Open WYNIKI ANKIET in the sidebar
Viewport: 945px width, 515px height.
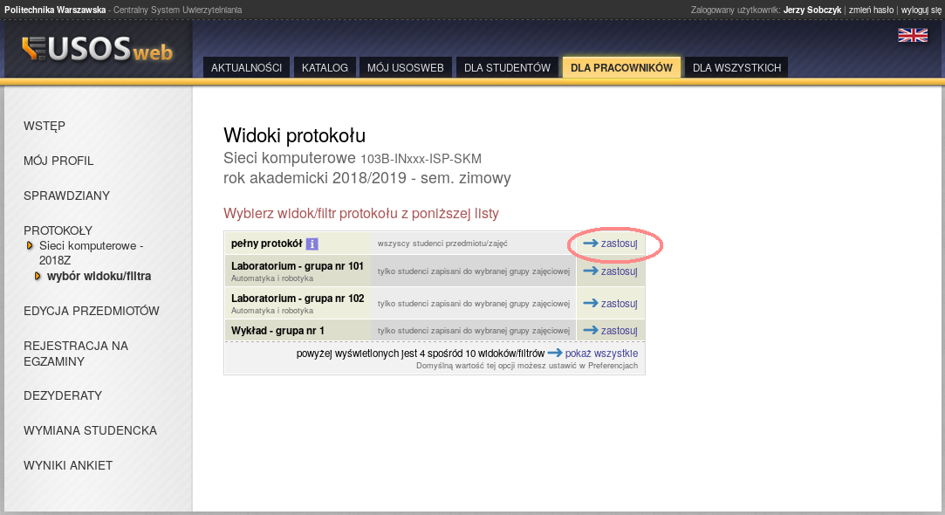point(68,465)
